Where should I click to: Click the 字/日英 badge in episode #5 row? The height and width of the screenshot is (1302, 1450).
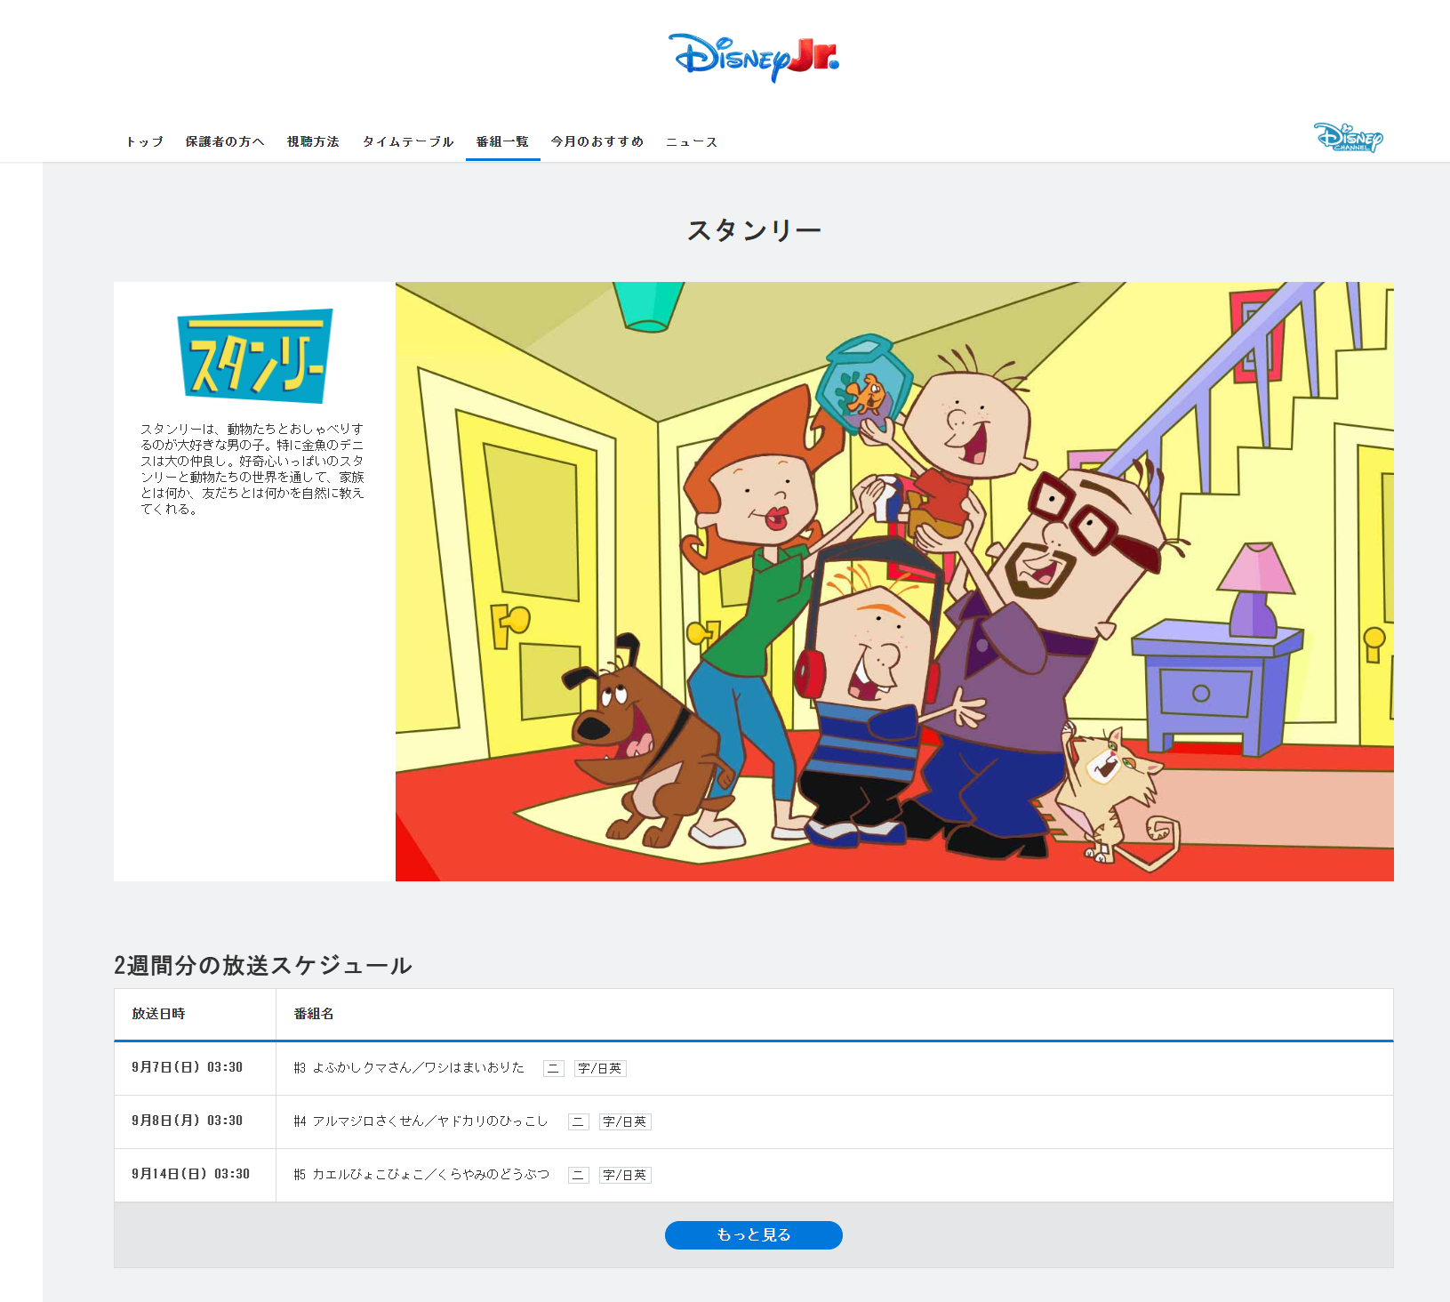coord(625,1175)
